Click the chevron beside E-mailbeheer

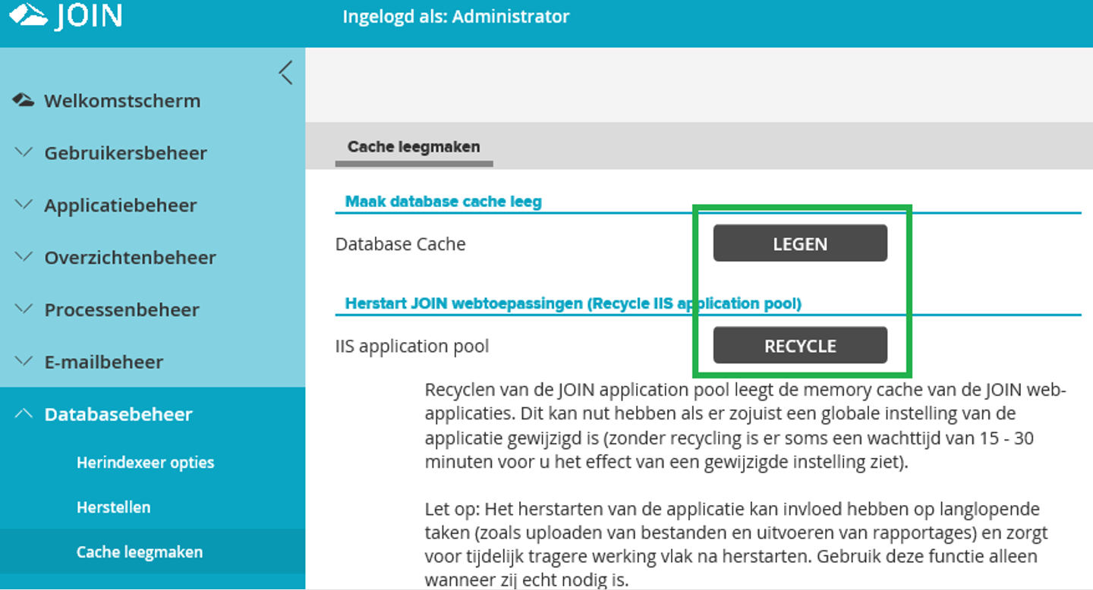tap(22, 362)
